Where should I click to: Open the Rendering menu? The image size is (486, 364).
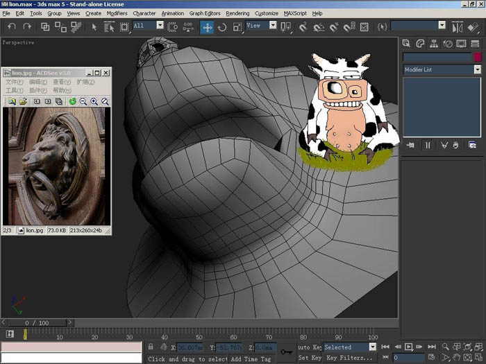click(237, 13)
